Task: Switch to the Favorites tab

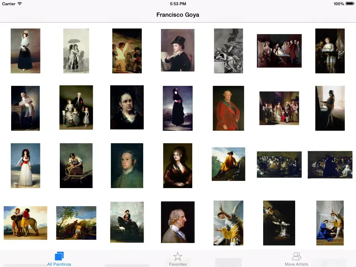Action: (x=178, y=259)
